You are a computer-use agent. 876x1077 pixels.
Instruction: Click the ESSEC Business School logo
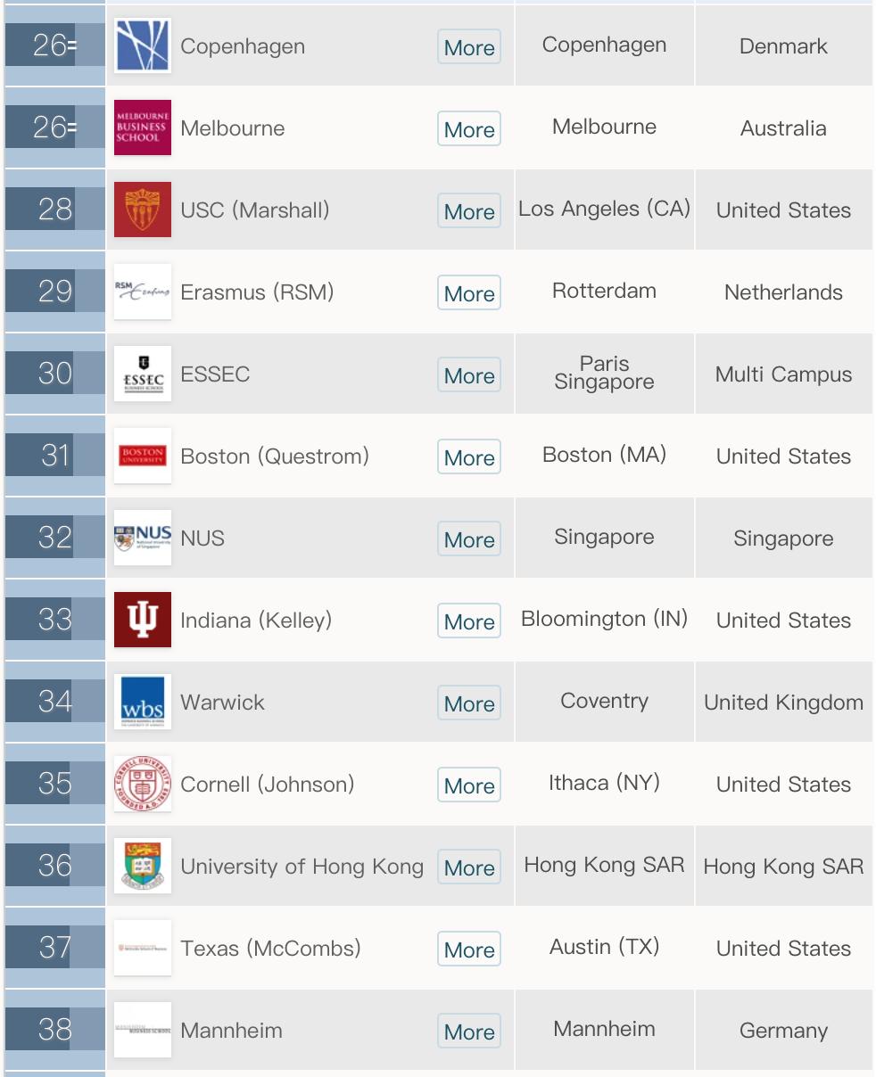(x=143, y=374)
